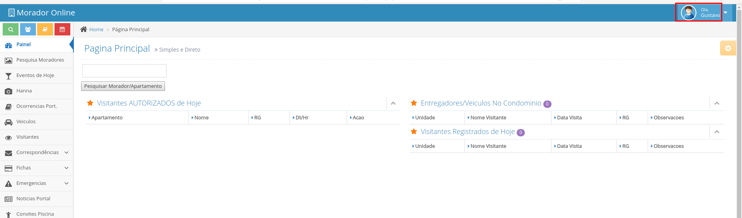Sort Registrados table by RG column
The image size is (742, 218).
(x=632, y=146)
